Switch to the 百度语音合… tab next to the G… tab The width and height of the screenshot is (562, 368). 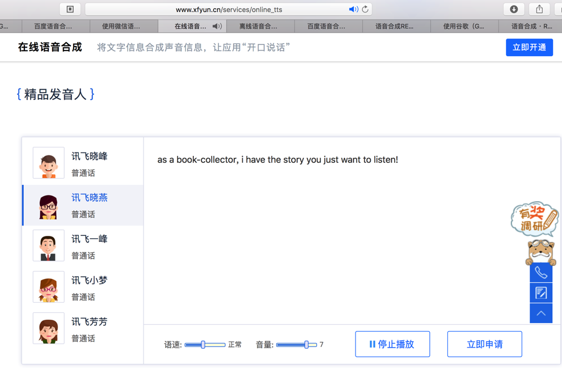(x=56, y=26)
